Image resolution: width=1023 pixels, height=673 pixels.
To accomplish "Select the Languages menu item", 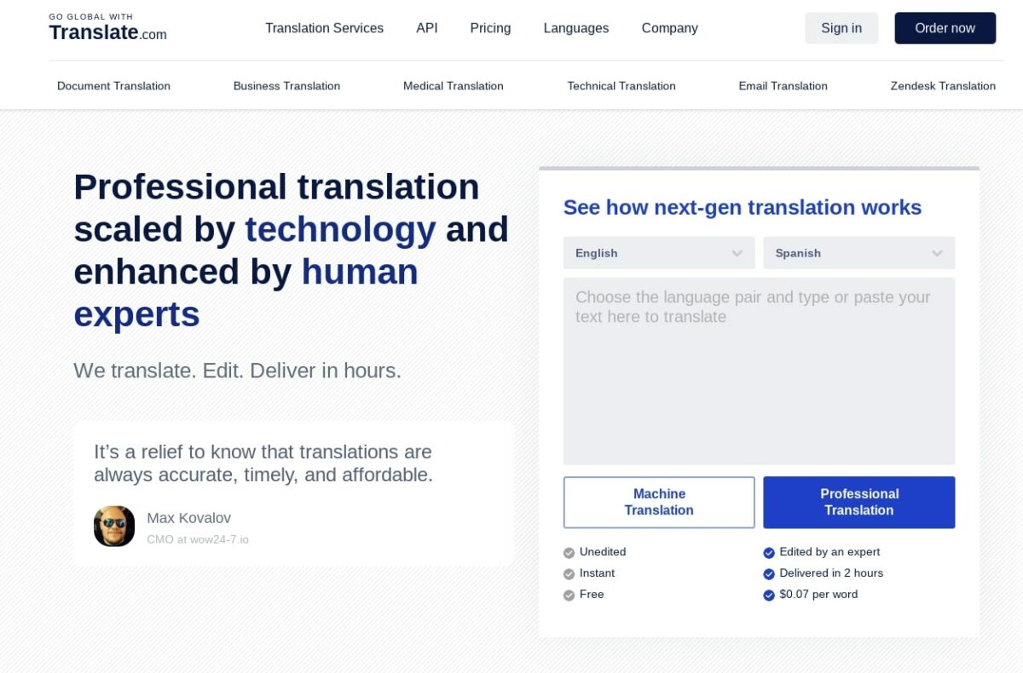I will [x=575, y=28].
